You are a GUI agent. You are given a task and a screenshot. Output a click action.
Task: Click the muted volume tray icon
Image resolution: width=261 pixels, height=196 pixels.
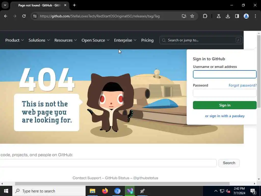[x=228, y=191]
